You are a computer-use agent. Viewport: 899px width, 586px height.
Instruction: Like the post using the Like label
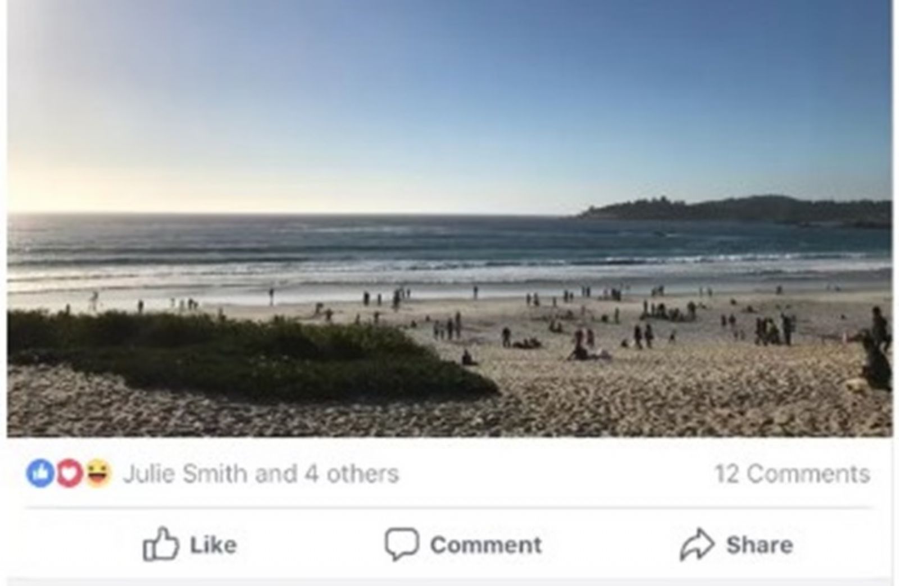(213, 544)
